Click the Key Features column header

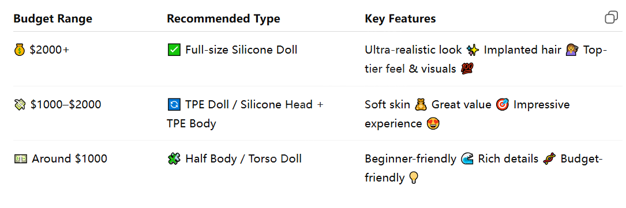[x=400, y=19]
